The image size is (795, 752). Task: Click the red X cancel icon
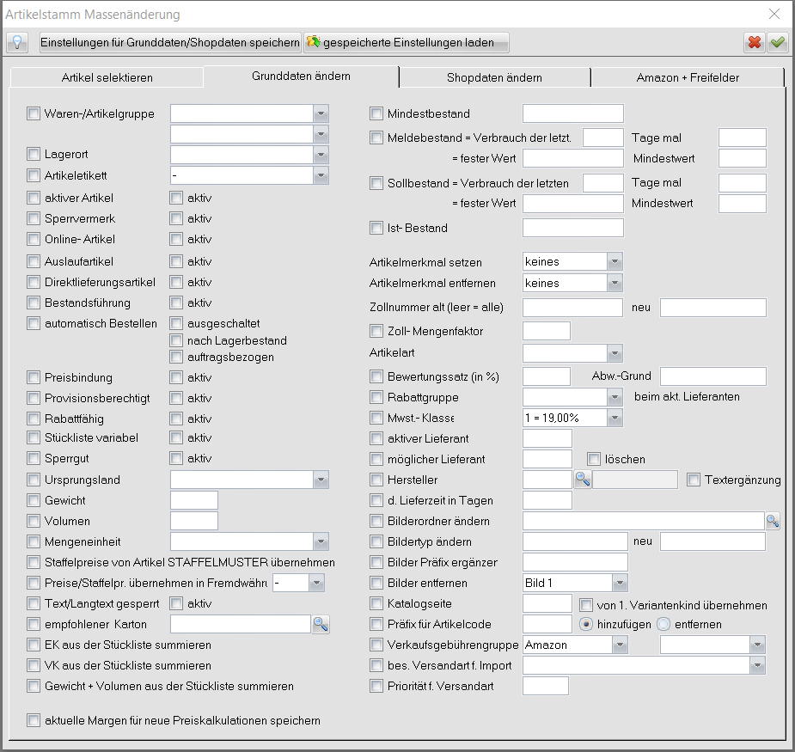tap(755, 42)
